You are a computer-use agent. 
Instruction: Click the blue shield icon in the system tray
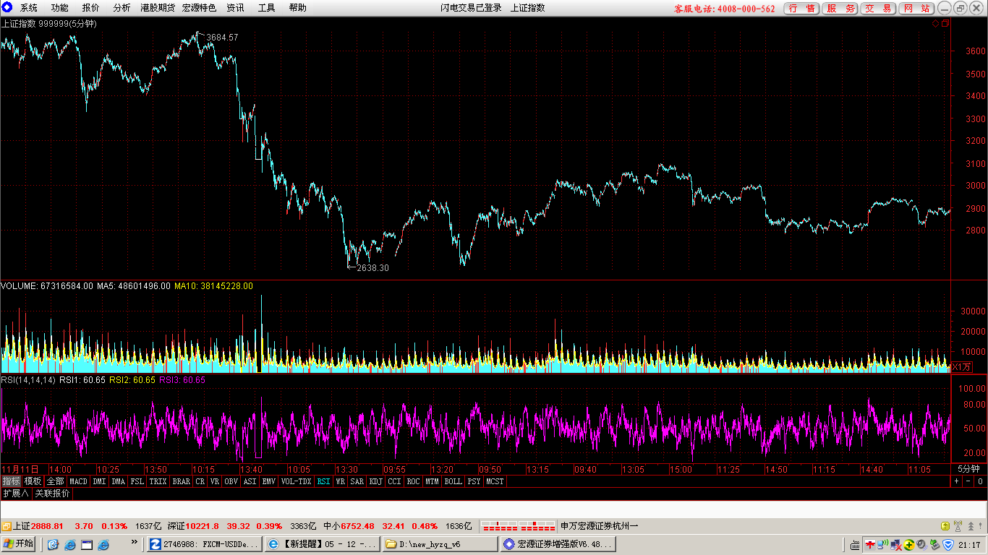pos(948,545)
